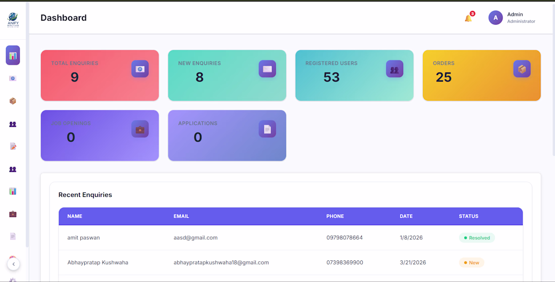Open the briefcase icon in sidebar
555x282 pixels.
click(x=13, y=214)
